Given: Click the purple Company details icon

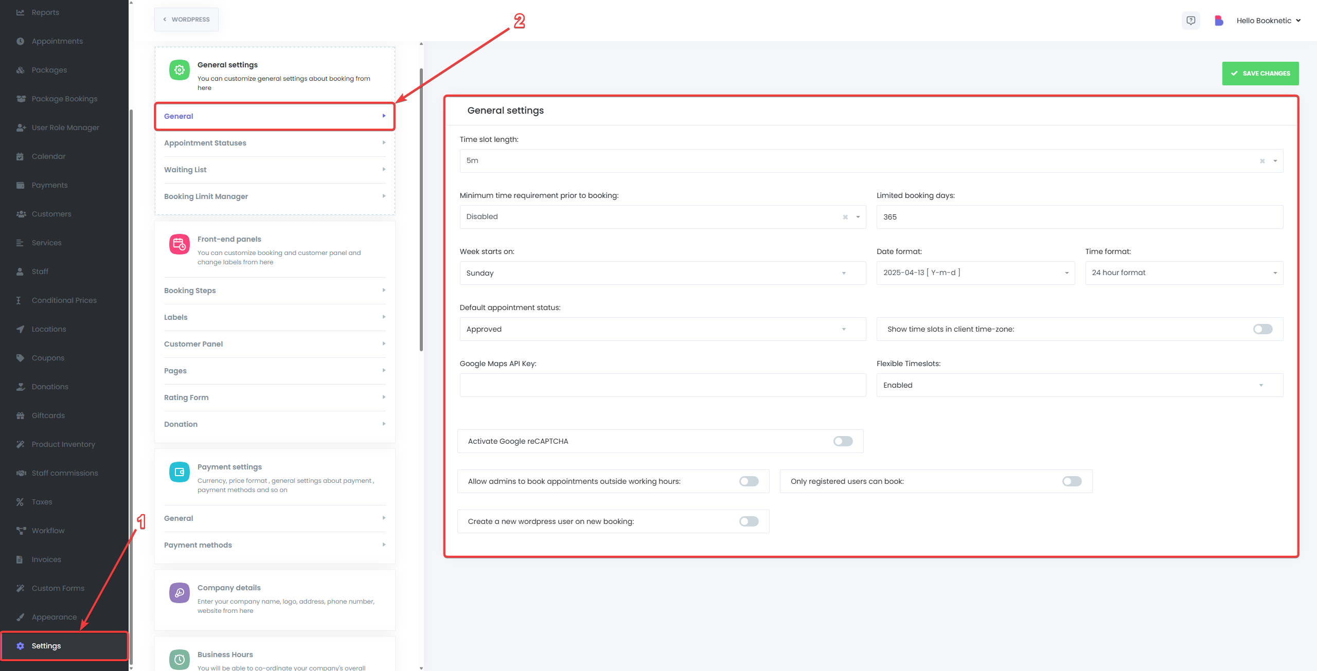Looking at the screenshot, I should pos(179,593).
